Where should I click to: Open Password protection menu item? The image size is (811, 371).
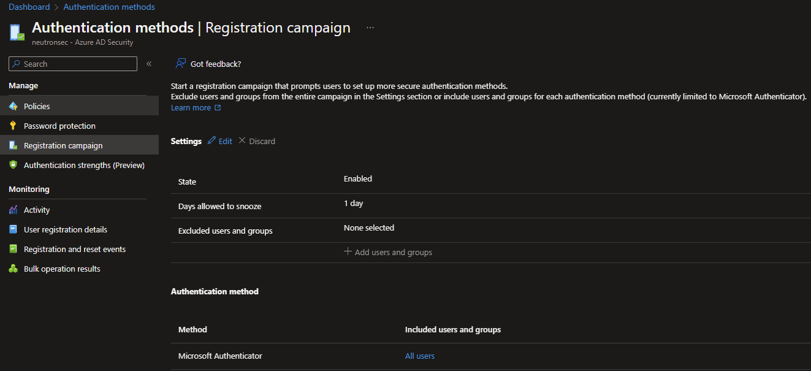(59, 126)
